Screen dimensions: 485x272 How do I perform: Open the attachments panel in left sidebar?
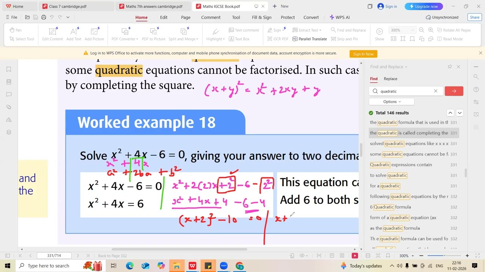[x=9, y=107]
